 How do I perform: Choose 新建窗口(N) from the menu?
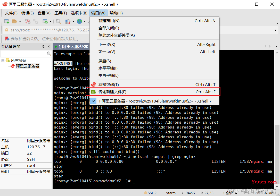154,21
